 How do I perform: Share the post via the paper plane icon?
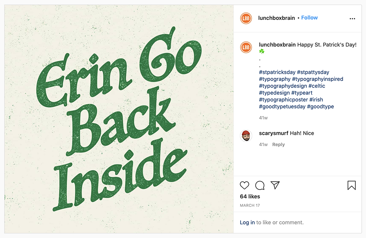275,185
